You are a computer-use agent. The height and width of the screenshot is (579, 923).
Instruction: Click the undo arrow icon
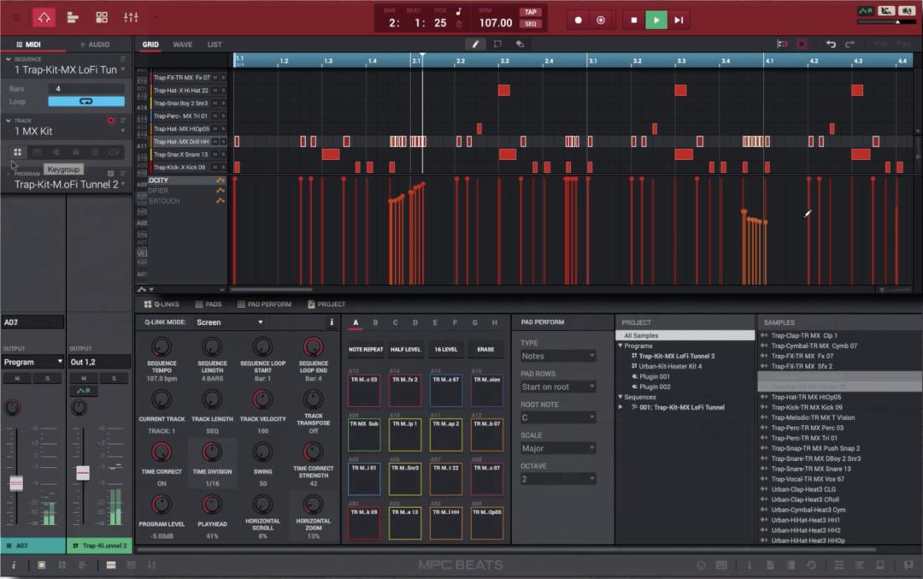pos(831,44)
